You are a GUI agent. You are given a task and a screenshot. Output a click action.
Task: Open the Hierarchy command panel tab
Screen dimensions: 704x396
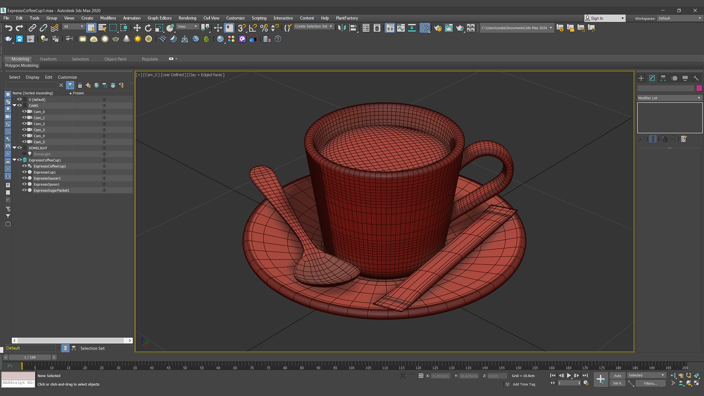tap(663, 78)
